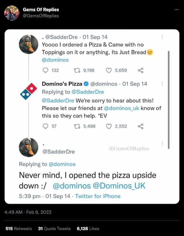Share SadderDre's first tweet
Image resolution: width=184 pixels, height=236 pixels.
[x=141, y=70]
